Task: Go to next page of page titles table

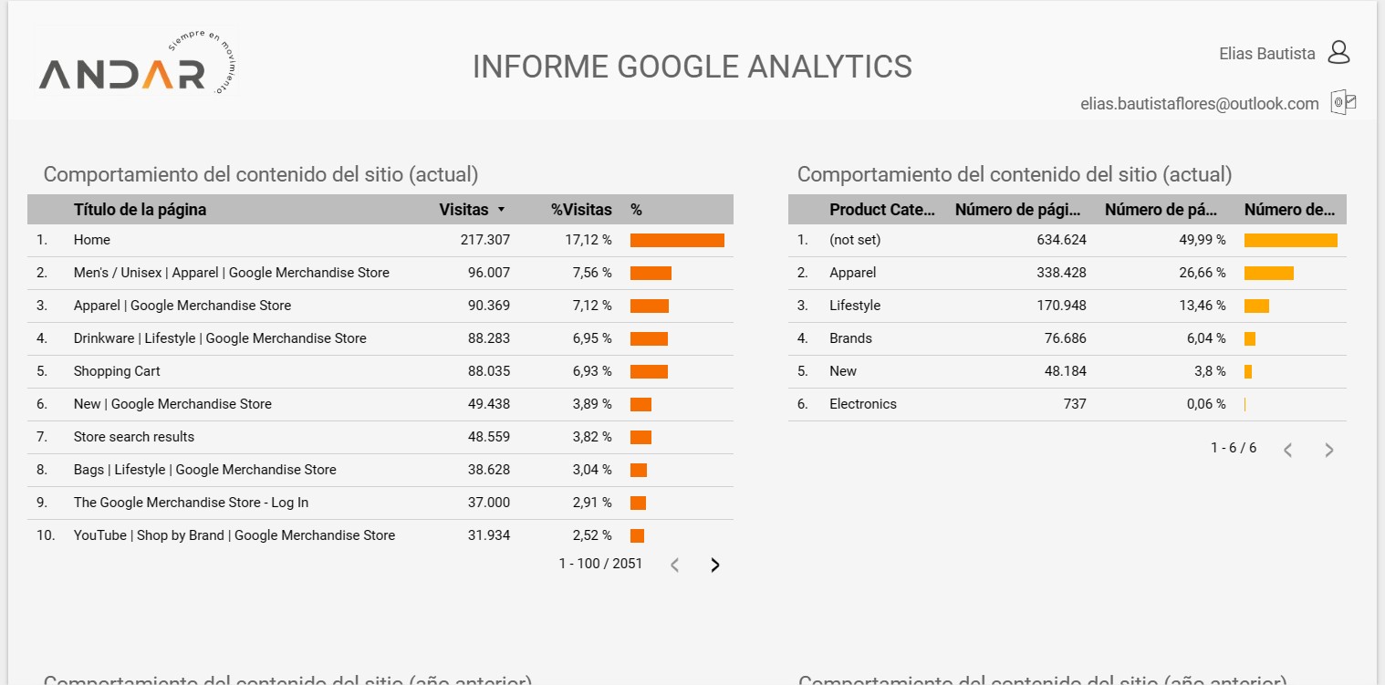Action: (x=714, y=565)
